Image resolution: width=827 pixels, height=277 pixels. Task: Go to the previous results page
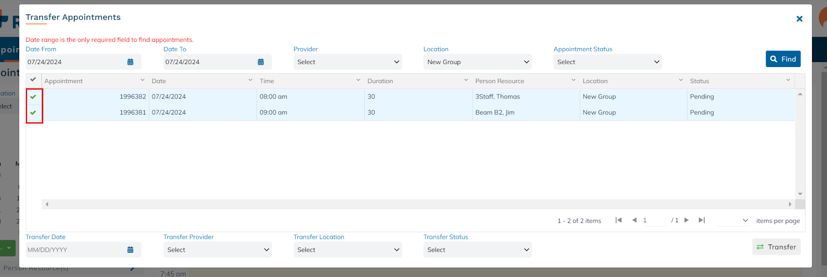(634, 220)
